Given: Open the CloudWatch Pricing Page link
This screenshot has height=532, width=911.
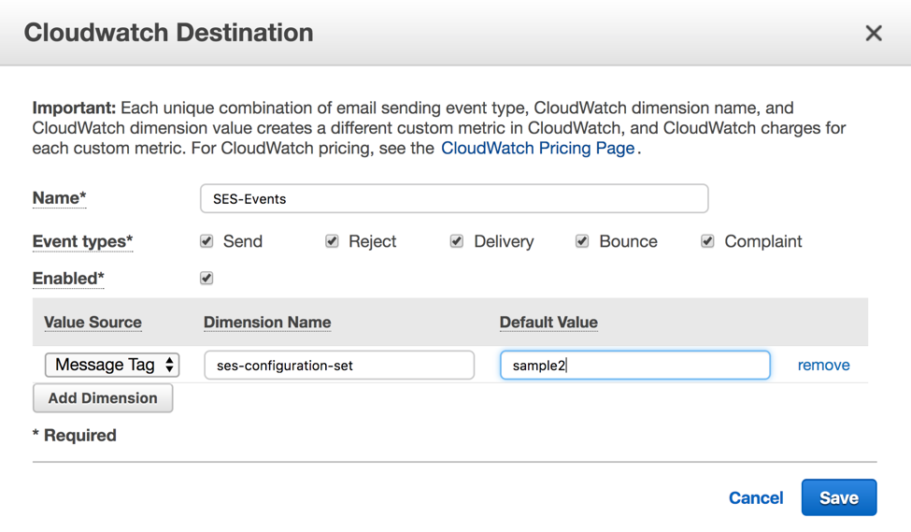Looking at the screenshot, I should (537, 149).
